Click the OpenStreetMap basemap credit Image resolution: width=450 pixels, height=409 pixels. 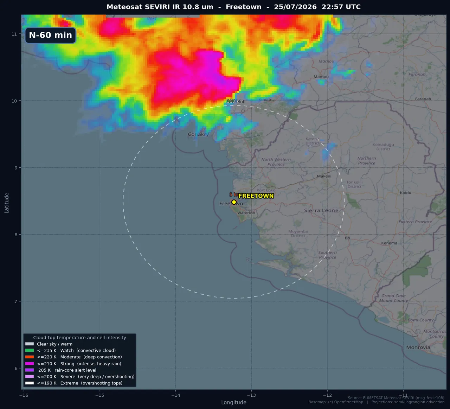pos(336,402)
